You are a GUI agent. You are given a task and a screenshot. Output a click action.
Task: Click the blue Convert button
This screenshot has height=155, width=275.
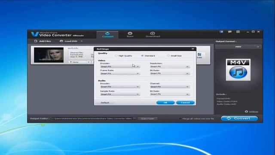pos(239,118)
